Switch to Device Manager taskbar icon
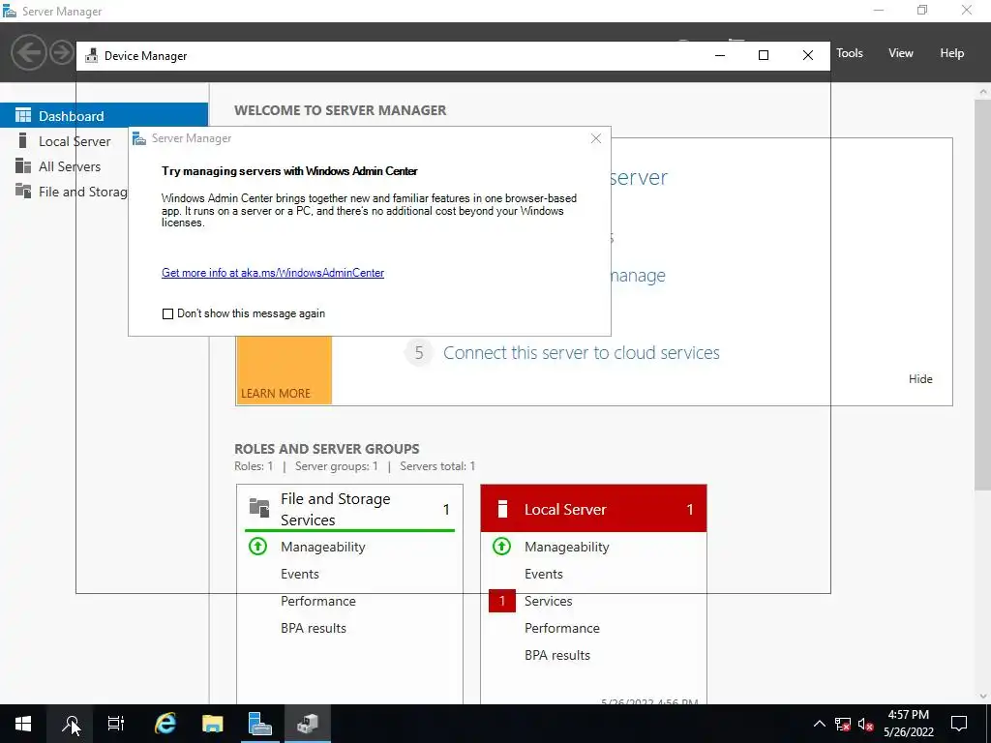This screenshot has height=743, width=991. coord(307,724)
